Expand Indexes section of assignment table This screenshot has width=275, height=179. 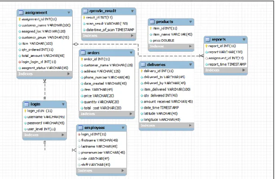pos(69,74)
